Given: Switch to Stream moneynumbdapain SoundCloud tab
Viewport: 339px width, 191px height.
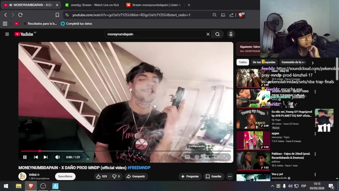Looking at the screenshot, I should [x=154, y=5].
